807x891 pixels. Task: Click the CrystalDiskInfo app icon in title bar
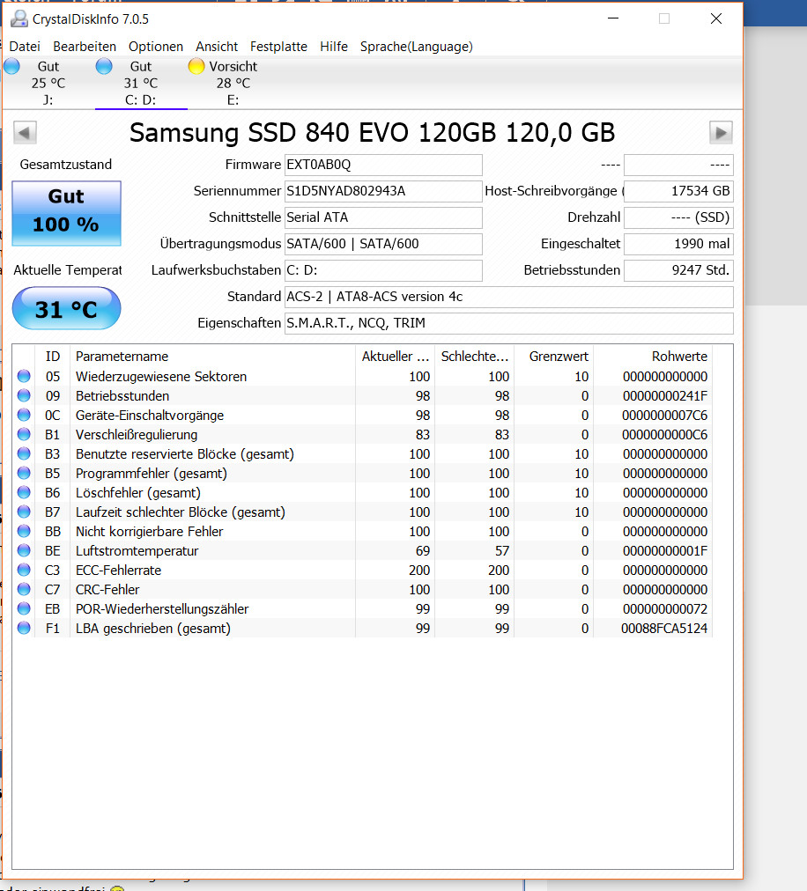[19, 18]
